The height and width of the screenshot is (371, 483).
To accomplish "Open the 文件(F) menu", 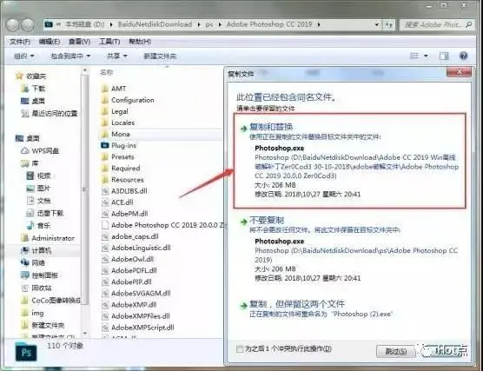I will point(20,42).
